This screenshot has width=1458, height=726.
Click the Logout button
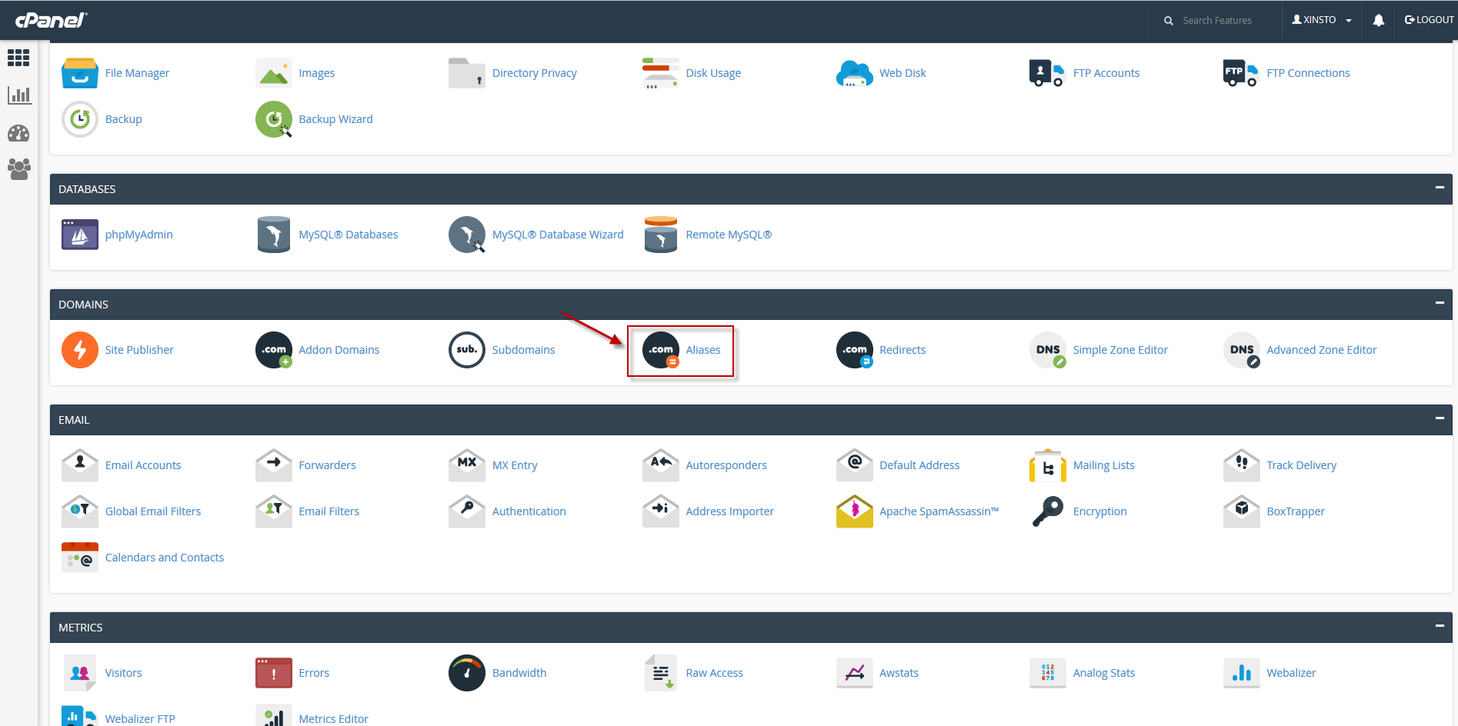click(1429, 21)
